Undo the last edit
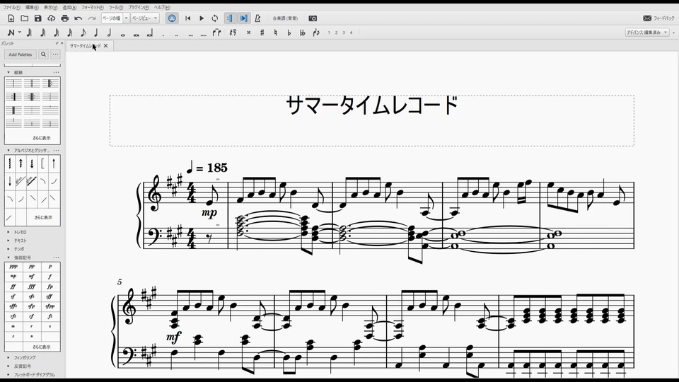 [79, 18]
